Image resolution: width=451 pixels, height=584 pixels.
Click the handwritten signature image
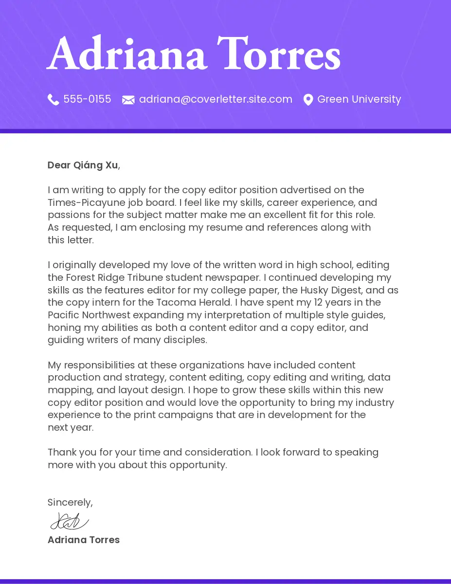tap(70, 521)
